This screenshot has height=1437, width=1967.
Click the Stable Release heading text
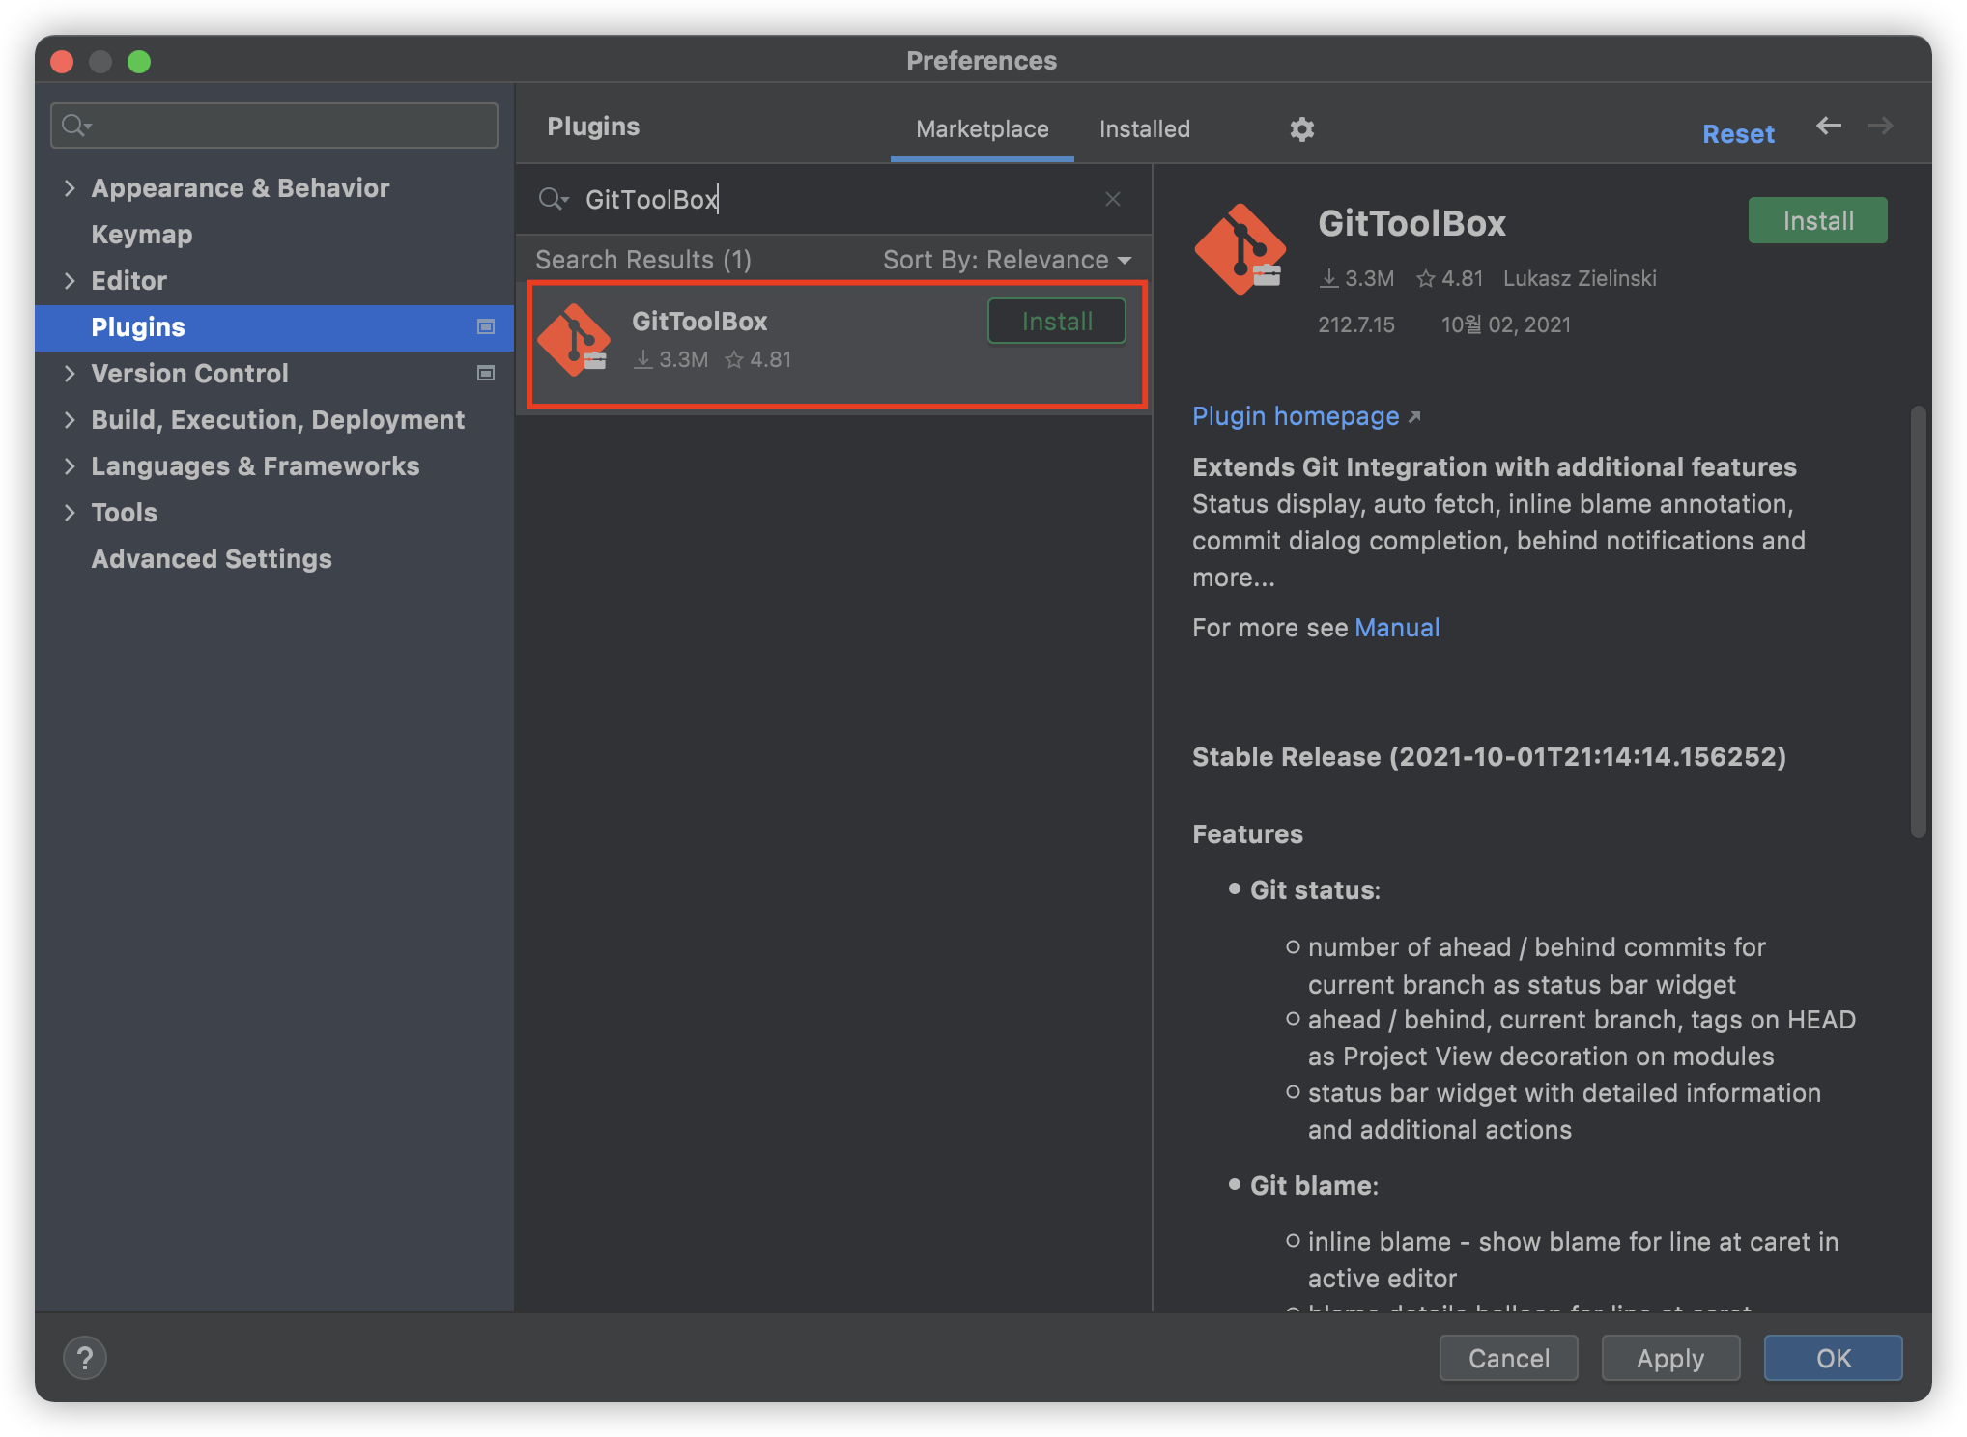pyautogui.click(x=1489, y=757)
